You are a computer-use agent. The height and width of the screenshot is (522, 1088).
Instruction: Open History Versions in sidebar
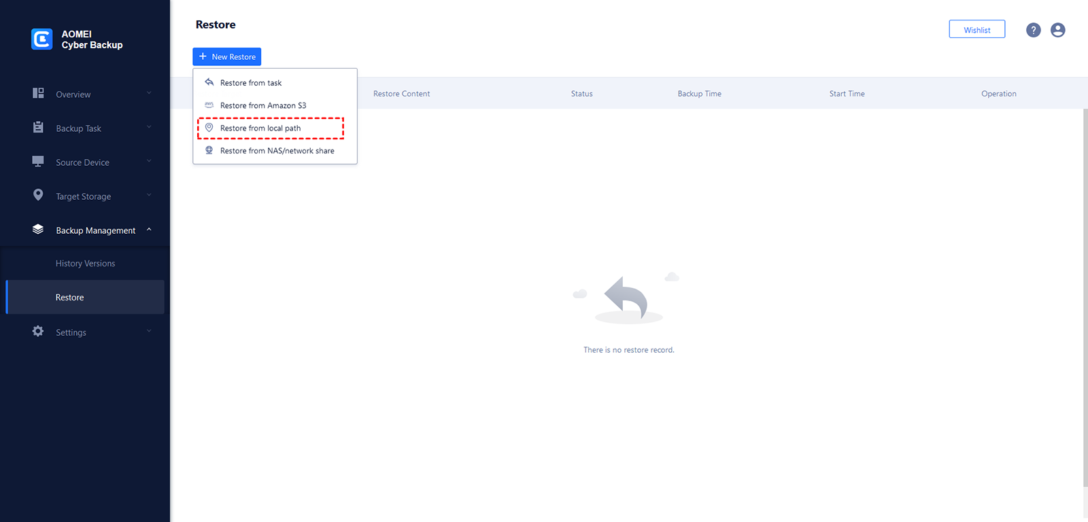tap(85, 263)
